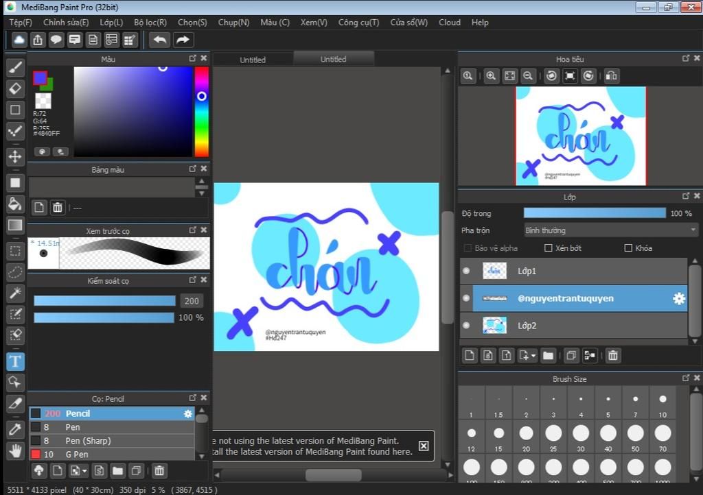Adjust the Độ trong opacity slider
Image resolution: width=703 pixels, height=495 pixels.
[595, 213]
